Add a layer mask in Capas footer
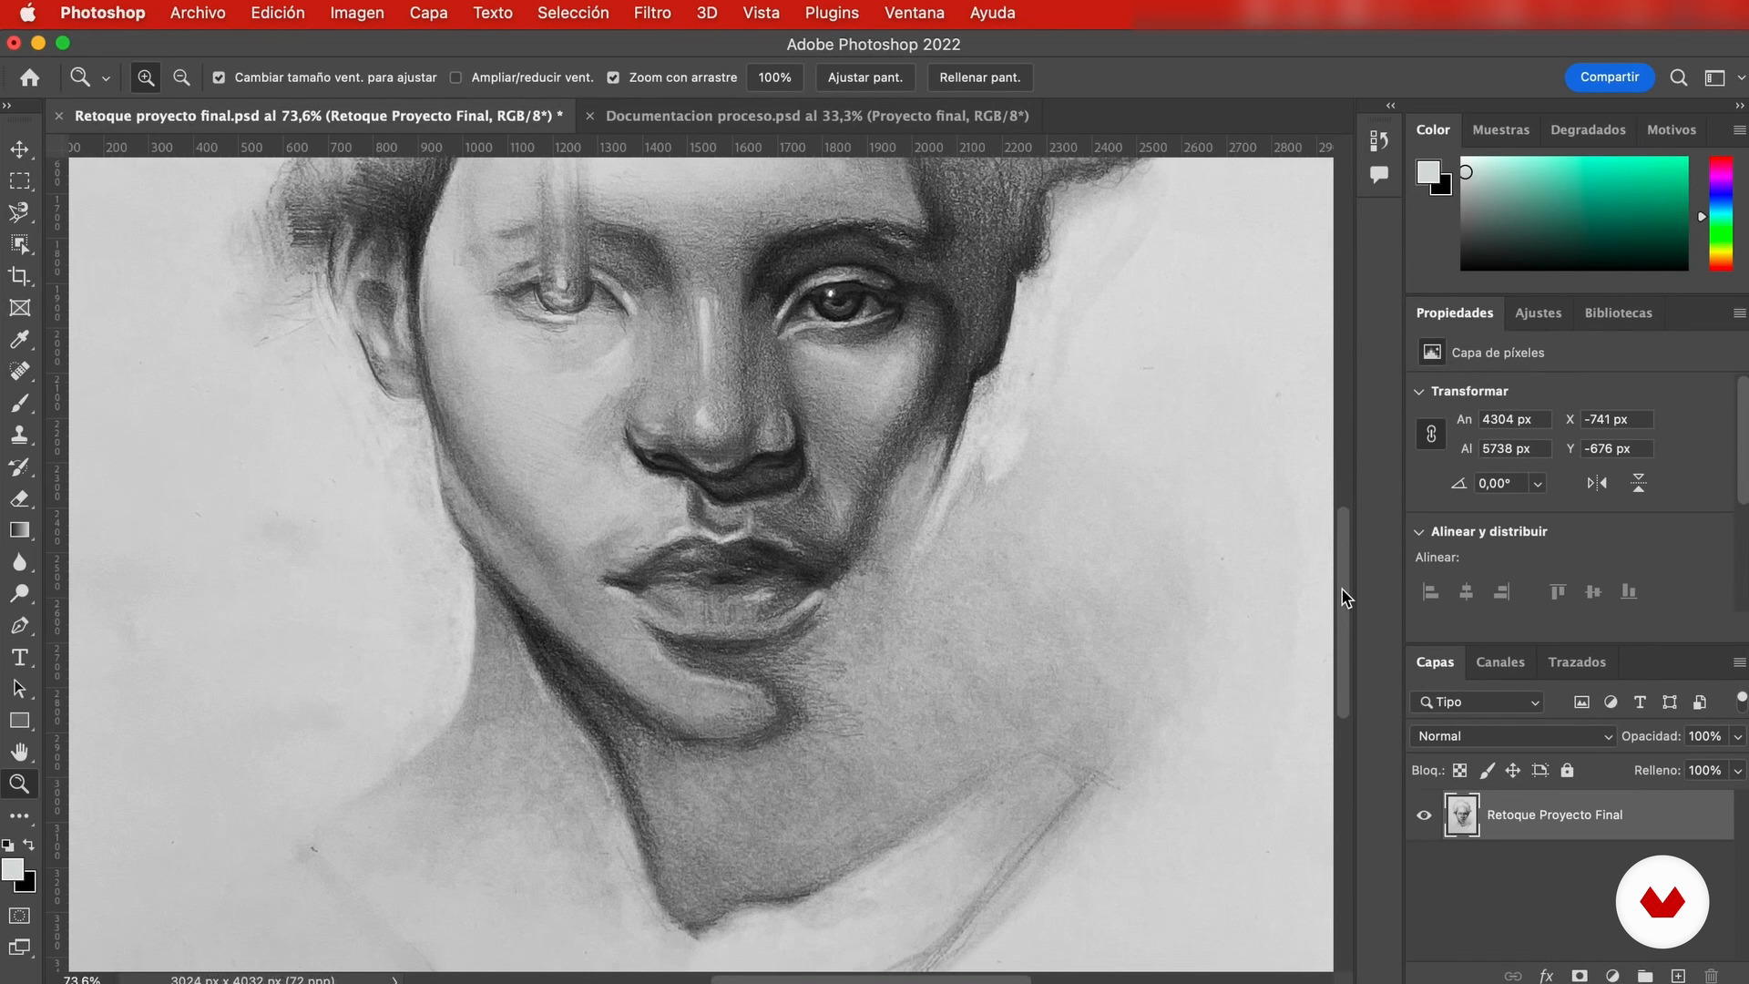 pyautogui.click(x=1580, y=976)
